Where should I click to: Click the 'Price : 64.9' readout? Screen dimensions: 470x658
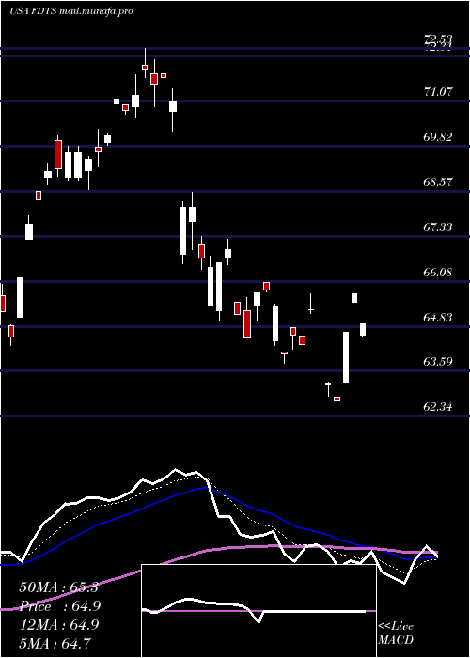[58, 606]
